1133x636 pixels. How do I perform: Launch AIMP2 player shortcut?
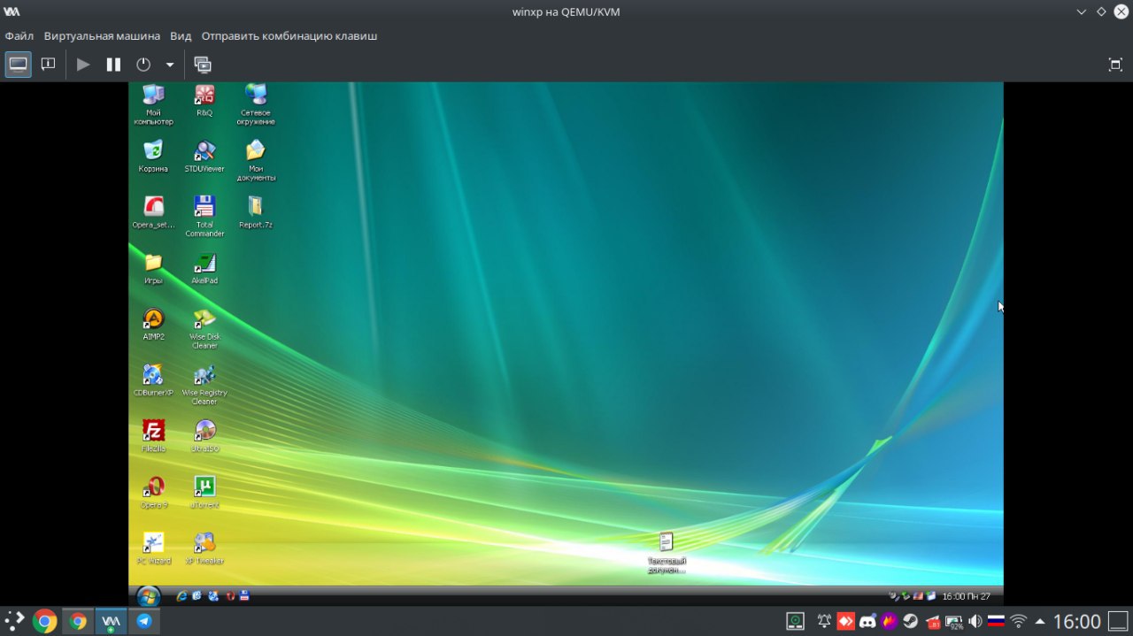[x=153, y=325]
